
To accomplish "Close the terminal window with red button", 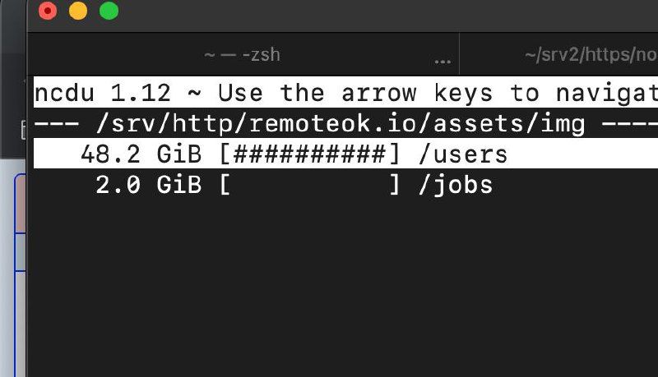I will click(48, 11).
